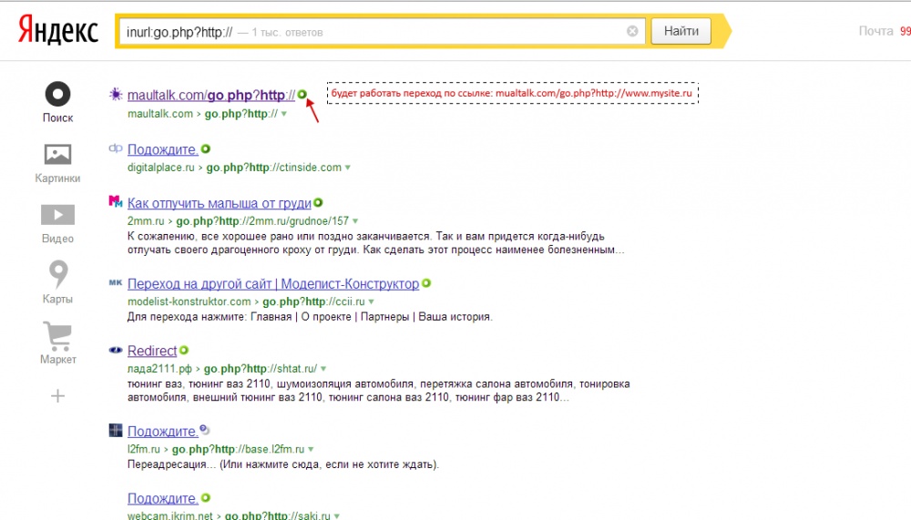Viewport: 911px width, 520px height.
Task: Click green circle icon beside maultalk.com title
Action: pos(302,94)
